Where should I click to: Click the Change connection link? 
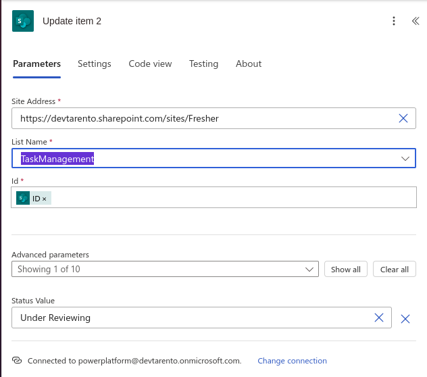point(292,361)
